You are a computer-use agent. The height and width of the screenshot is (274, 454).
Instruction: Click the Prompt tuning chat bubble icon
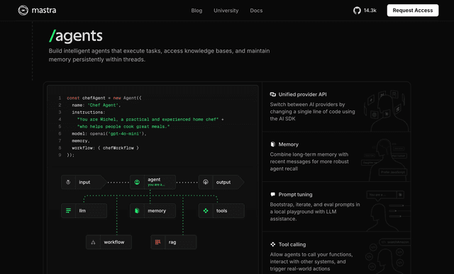point(272,194)
